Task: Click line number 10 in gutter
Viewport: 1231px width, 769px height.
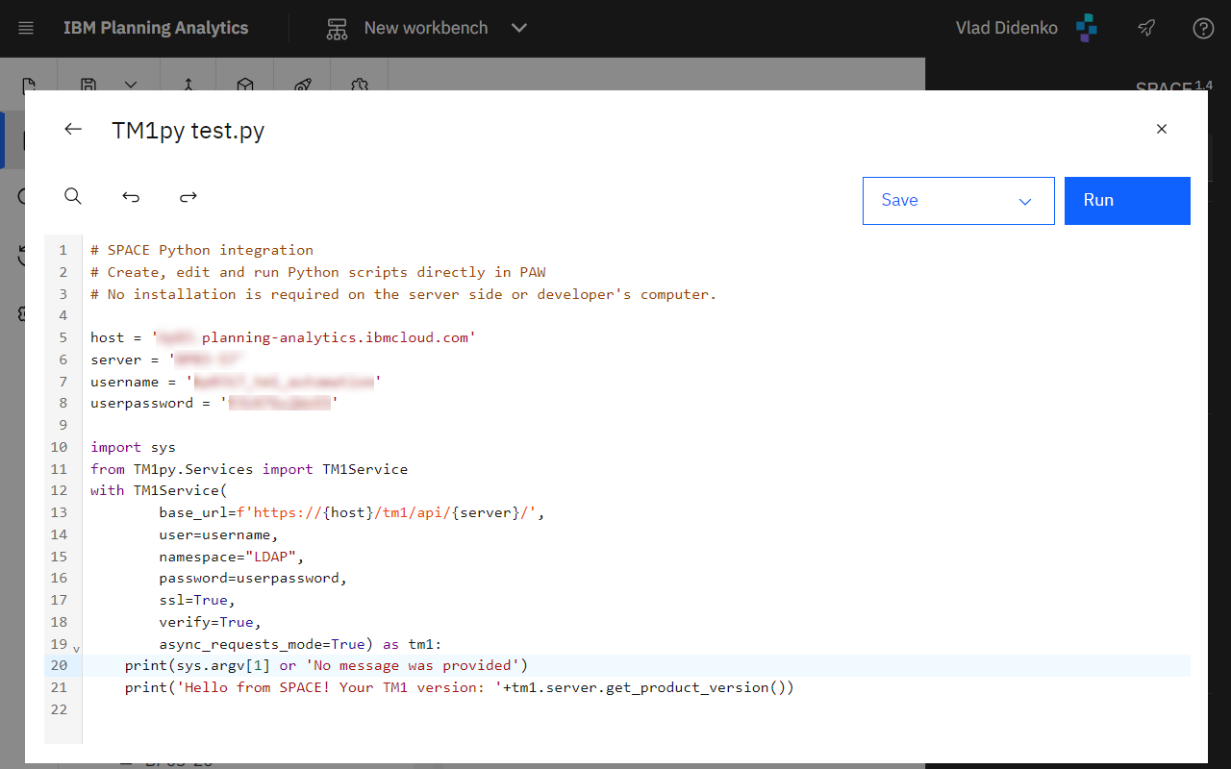Action: click(59, 447)
